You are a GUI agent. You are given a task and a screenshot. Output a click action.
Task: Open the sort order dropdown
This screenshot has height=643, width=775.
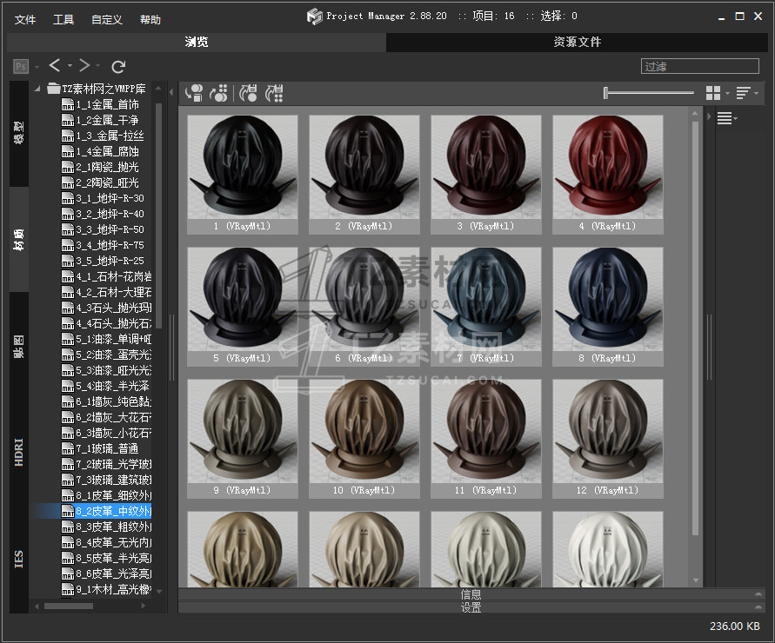pos(746,93)
